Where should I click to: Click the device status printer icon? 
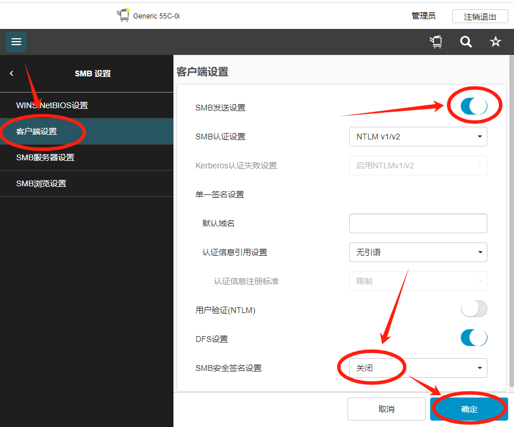pos(436,42)
